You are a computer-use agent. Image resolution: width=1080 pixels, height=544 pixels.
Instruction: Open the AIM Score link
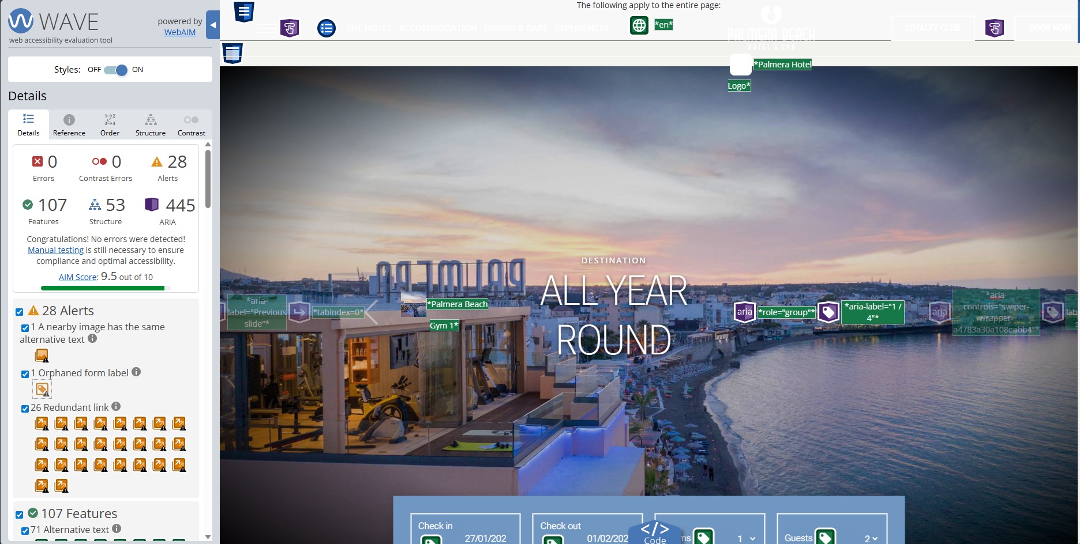point(78,277)
